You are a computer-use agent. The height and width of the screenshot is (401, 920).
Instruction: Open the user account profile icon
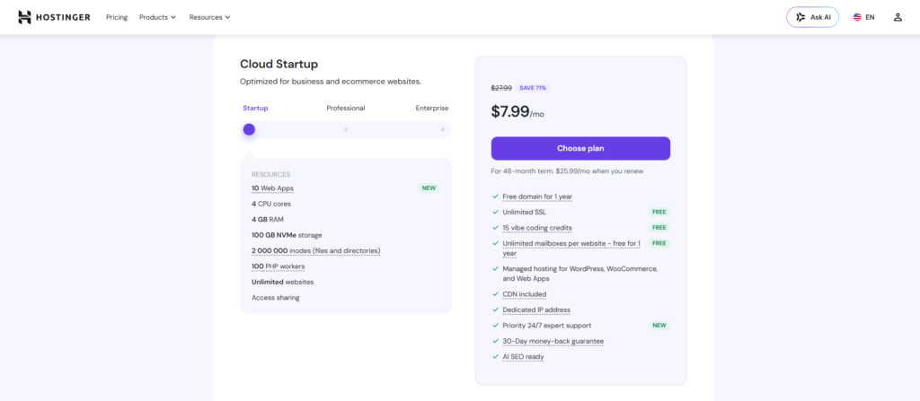(898, 17)
